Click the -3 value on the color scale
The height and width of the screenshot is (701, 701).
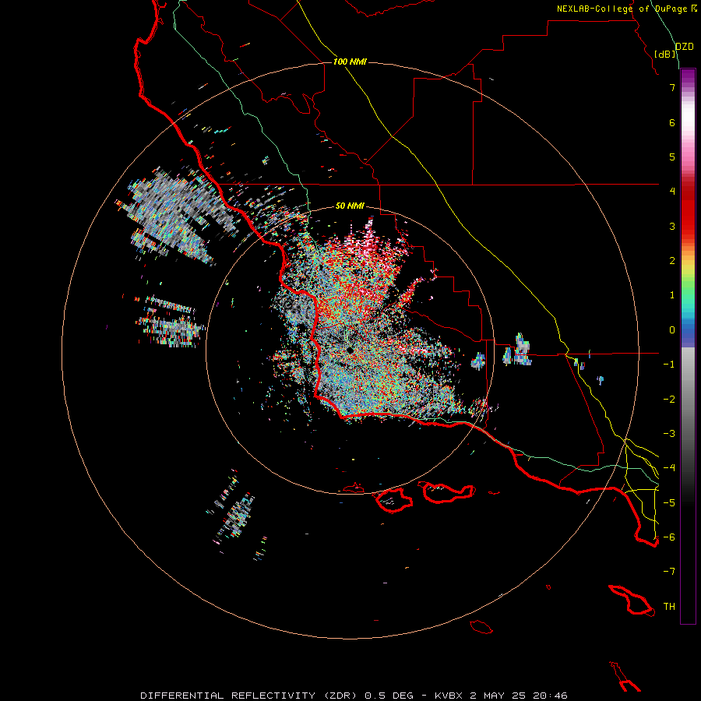669,434
